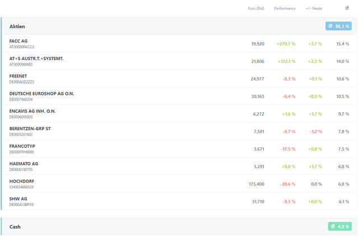Click FRANCOTYP performance -17,5 %
Image resolution: width=358 pixels, height=236 pixels.
[288, 149]
